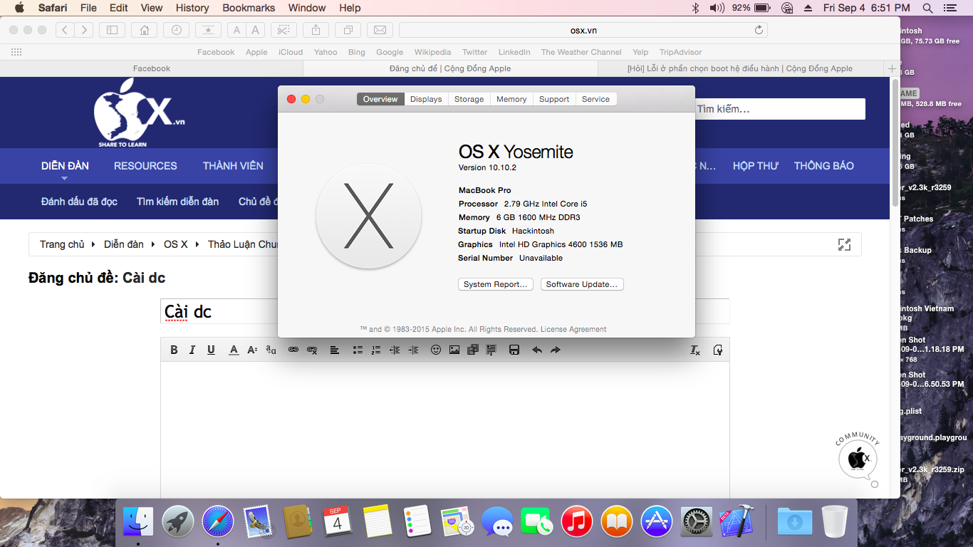Insert an ordered numbered list
Screen dimensions: 973x547
click(376, 350)
